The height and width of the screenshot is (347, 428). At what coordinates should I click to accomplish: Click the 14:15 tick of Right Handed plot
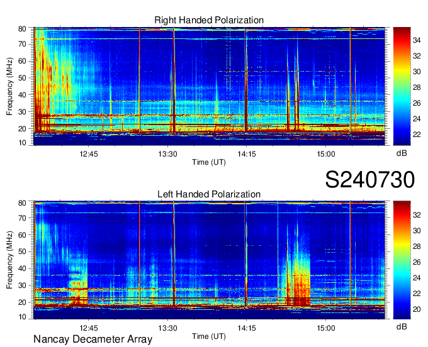pos(247,154)
